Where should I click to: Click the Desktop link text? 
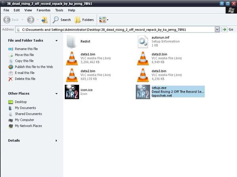coord(21,102)
